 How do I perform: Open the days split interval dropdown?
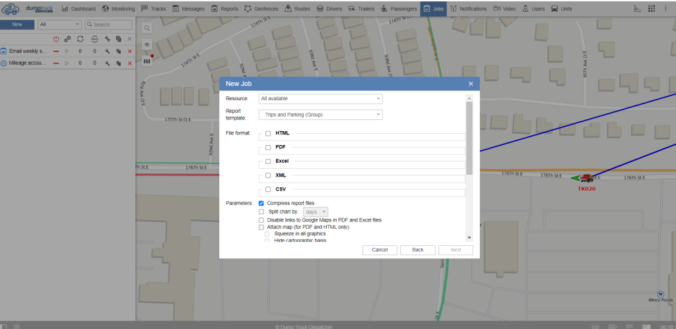pos(316,212)
